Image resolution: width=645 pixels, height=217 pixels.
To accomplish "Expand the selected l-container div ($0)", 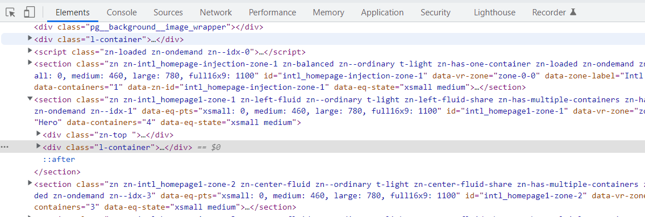I will click(x=39, y=146).
